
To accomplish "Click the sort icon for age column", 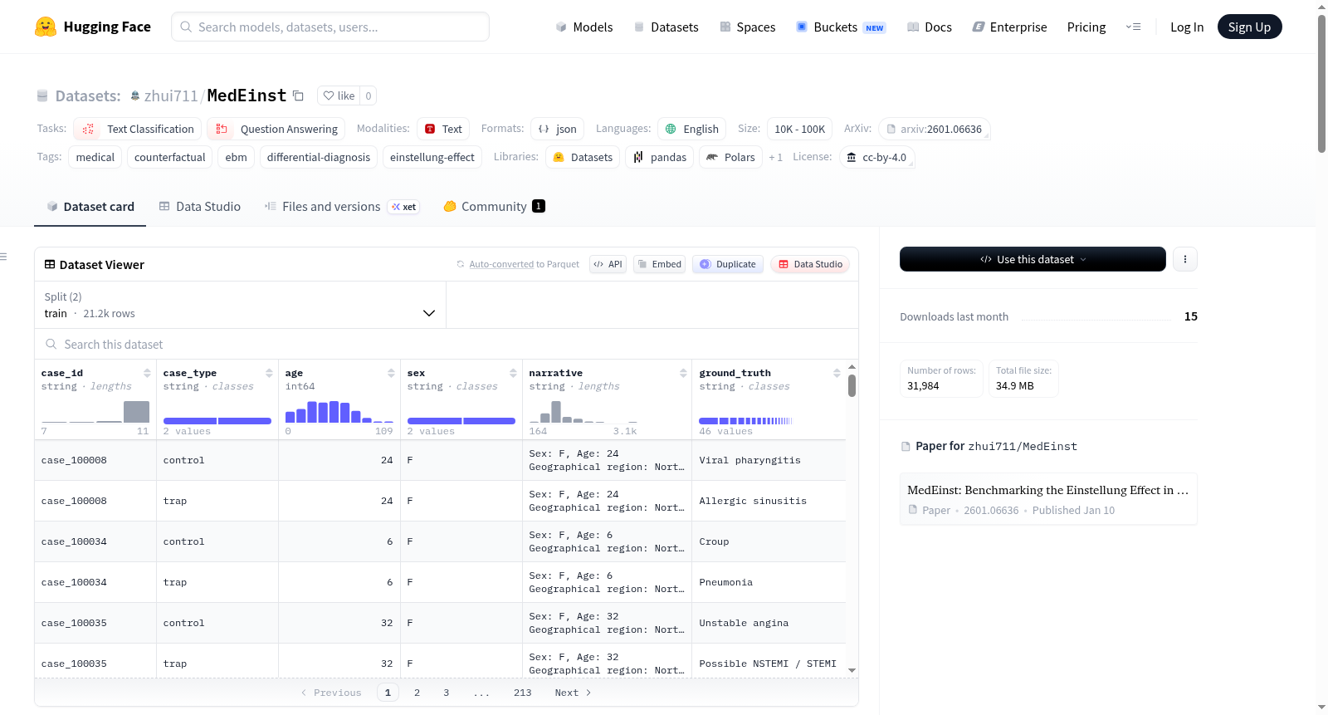I will (x=391, y=373).
